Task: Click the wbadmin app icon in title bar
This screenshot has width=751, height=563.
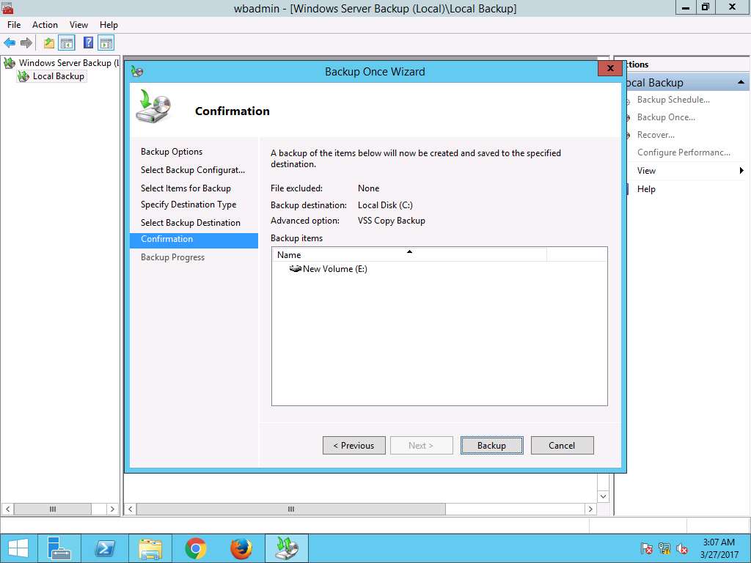Action: pyautogui.click(x=7, y=7)
